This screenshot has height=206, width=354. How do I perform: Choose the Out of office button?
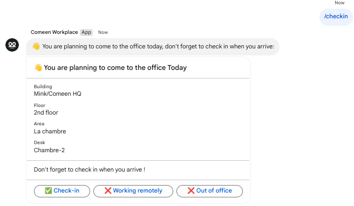(x=209, y=191)
